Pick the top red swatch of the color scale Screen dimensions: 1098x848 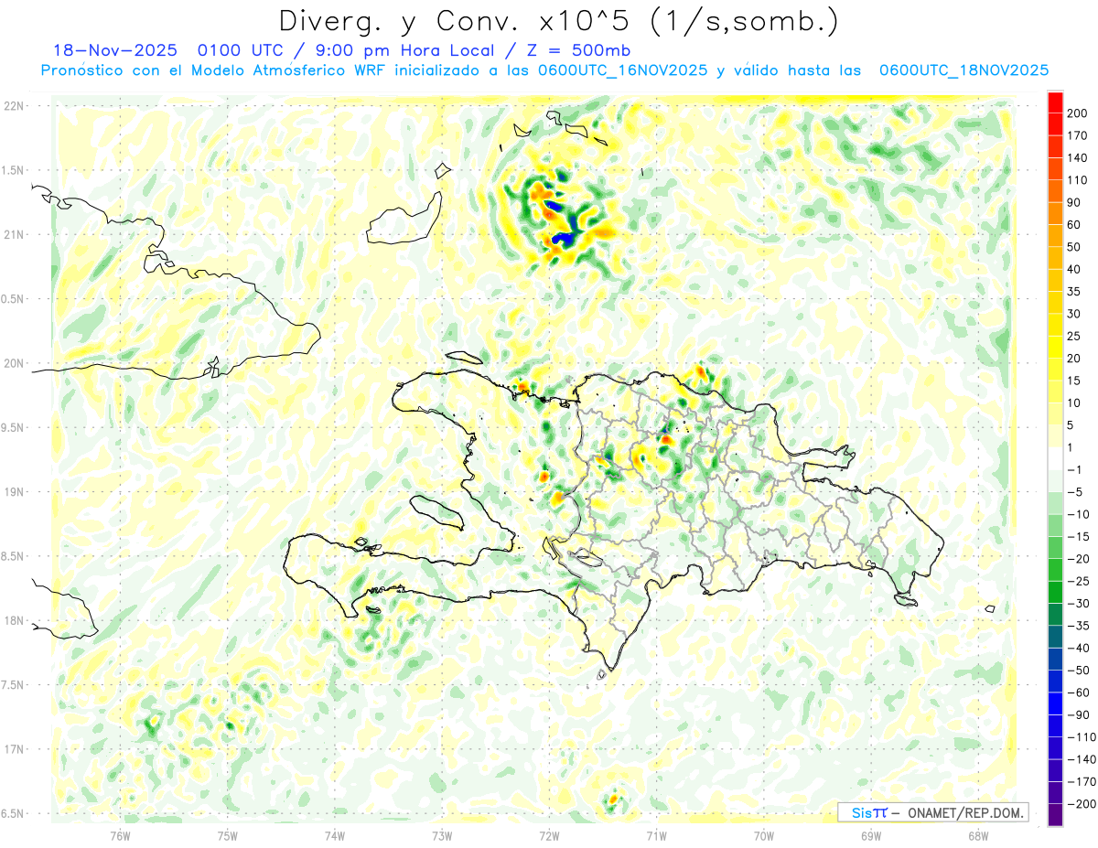(x=1055, y=102)
